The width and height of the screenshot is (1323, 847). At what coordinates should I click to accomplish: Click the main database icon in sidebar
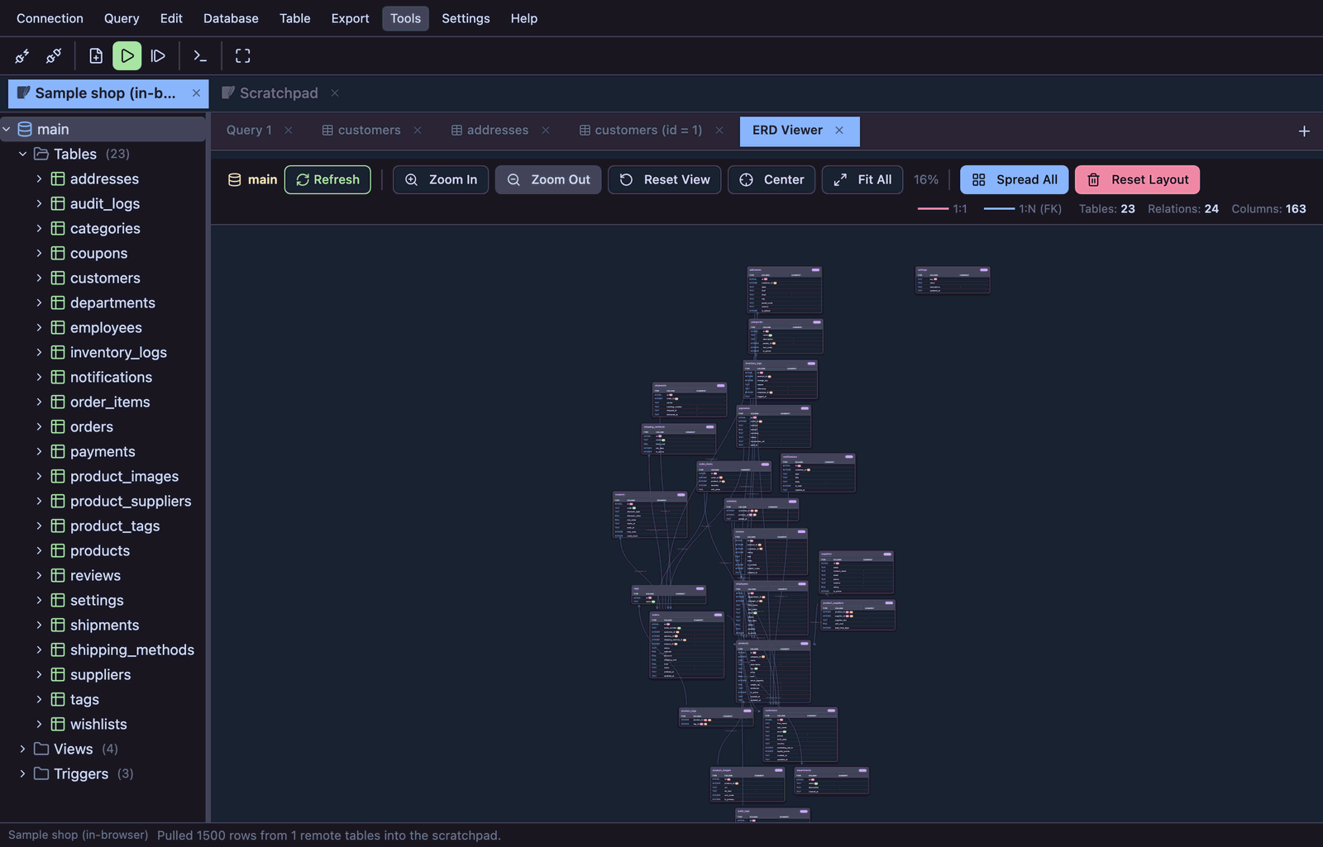[25, 129]
